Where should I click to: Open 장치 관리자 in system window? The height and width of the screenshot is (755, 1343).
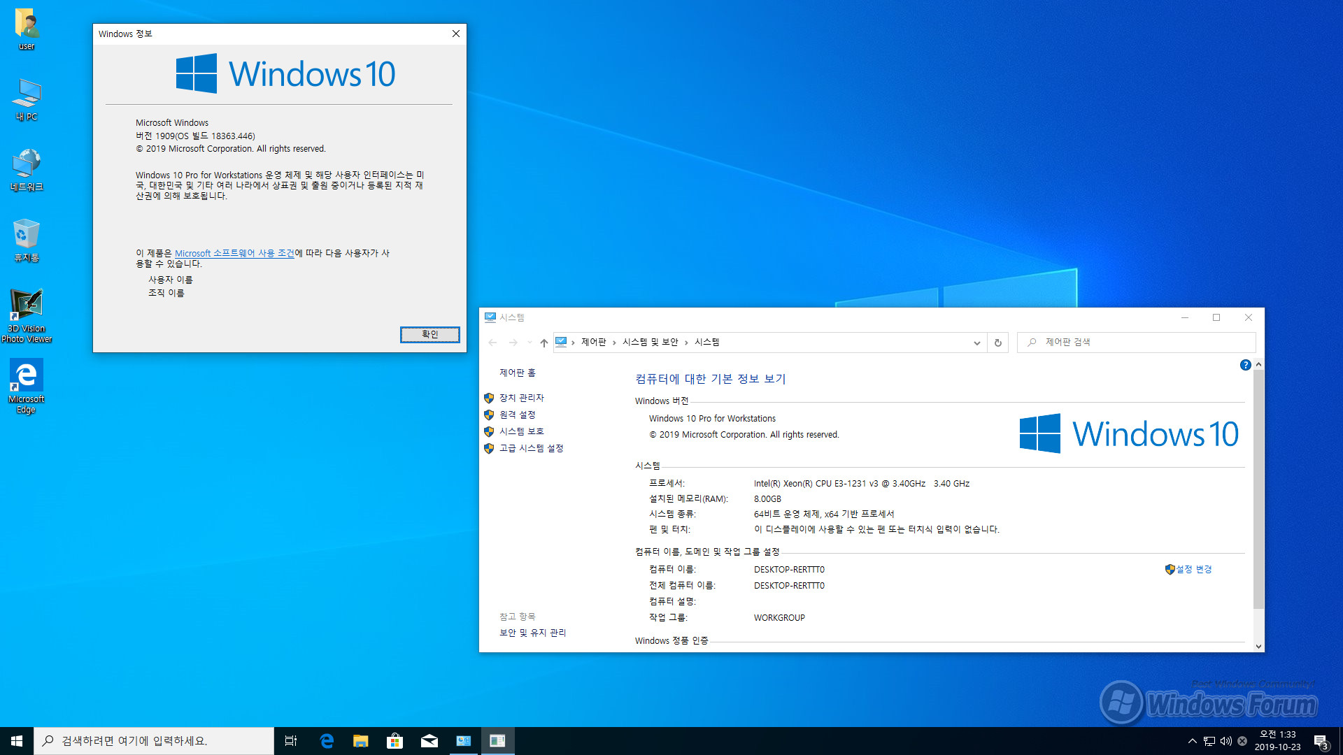click(521, 398)
